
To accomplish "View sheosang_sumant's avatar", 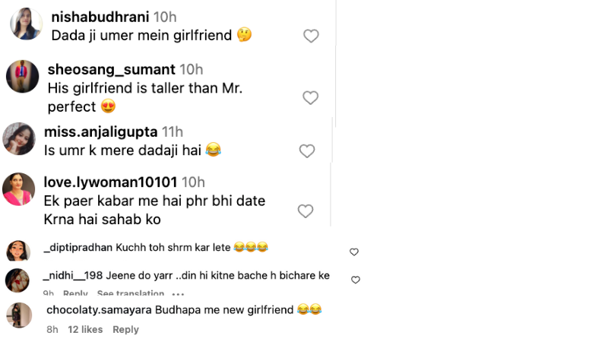I will coord(23,76).
